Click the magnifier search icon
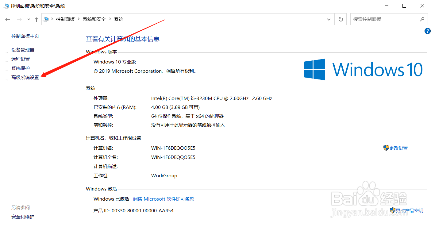 pyautogui.click(x=422, y=19)
